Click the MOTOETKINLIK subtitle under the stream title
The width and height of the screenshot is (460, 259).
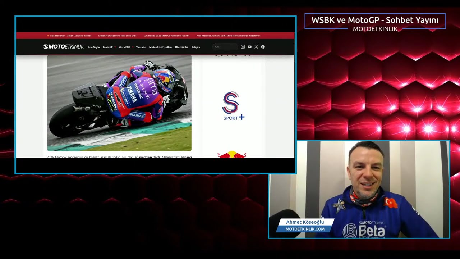click(x=375, y=29)
